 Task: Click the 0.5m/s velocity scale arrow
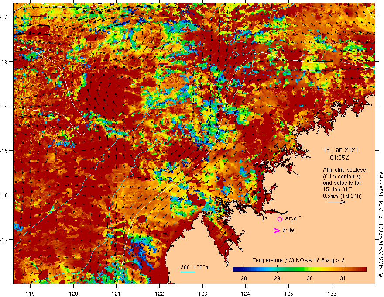(337, 202)
